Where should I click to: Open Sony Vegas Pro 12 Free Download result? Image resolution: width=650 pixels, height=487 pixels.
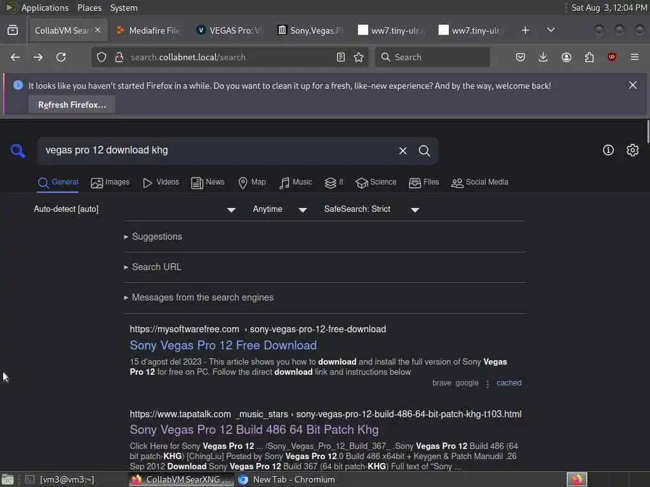click(223, 346)
